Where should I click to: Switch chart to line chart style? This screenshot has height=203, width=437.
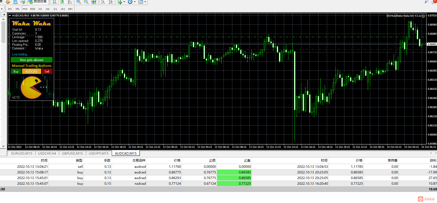70,2
